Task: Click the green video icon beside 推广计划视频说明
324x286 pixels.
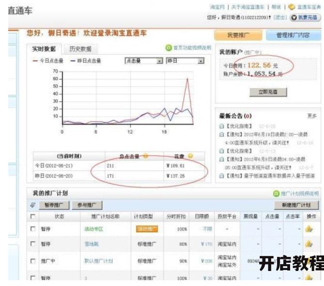Action: click(276, 194)
